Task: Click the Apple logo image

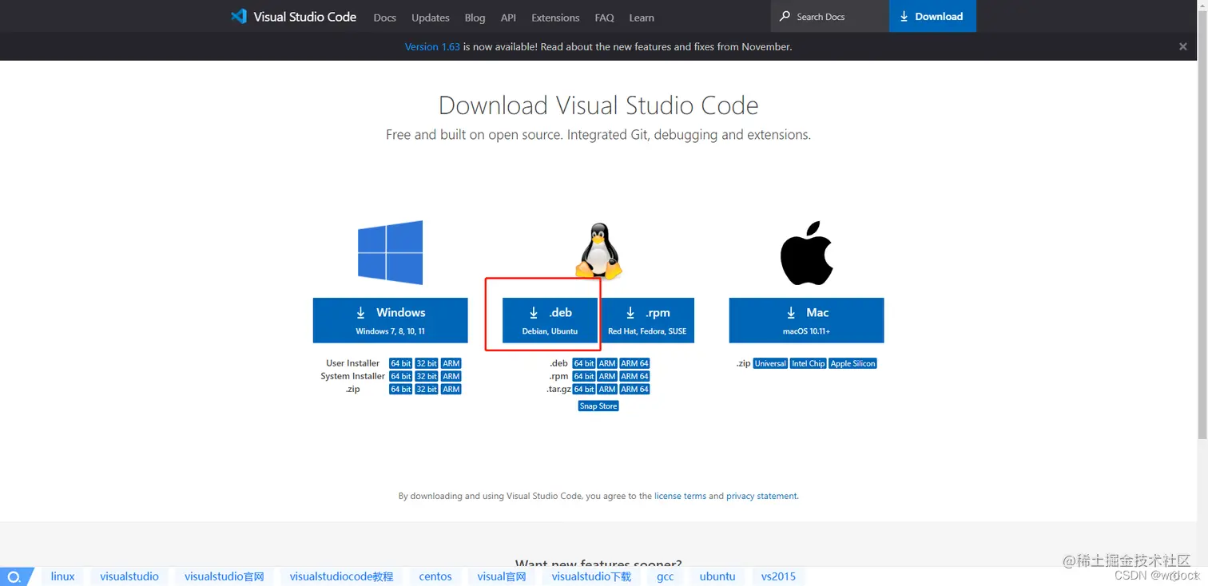Action: (x=806, y=254)
